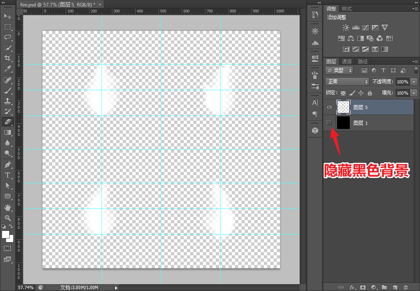Delete layer with trash icon

406,287
